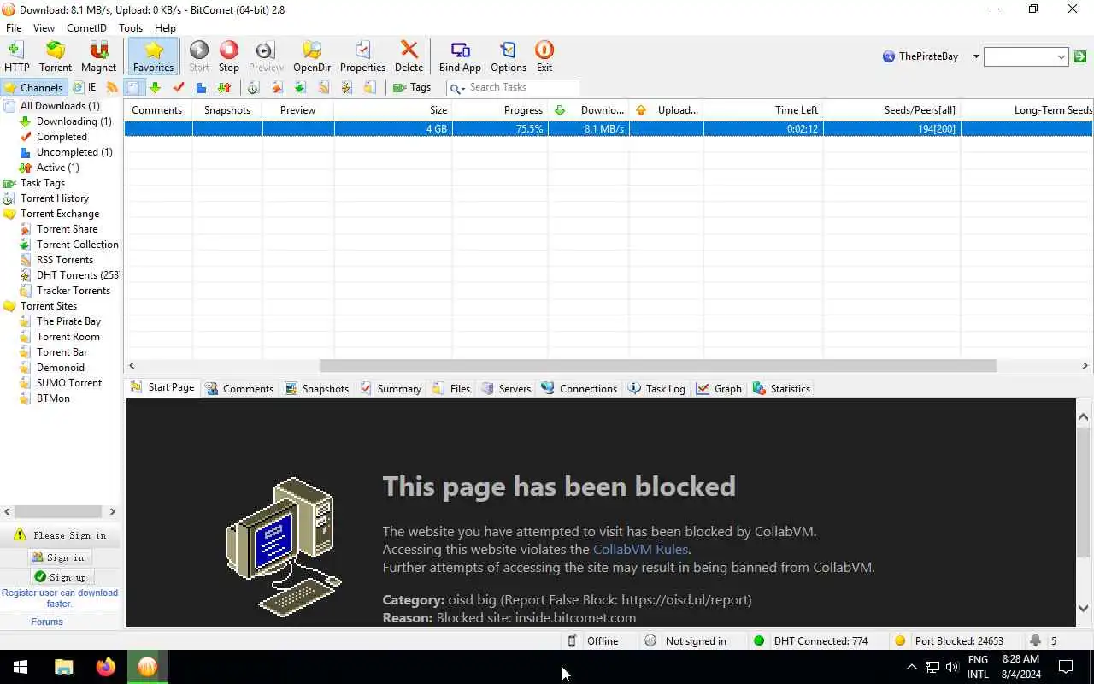This screenshot has width=1094, height=684.
Task: Show active tasks up-down arrows icon
Action: pyautogui.click(x=224, y=87)
